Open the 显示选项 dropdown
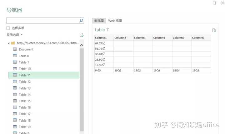 (x=14, y=35)
